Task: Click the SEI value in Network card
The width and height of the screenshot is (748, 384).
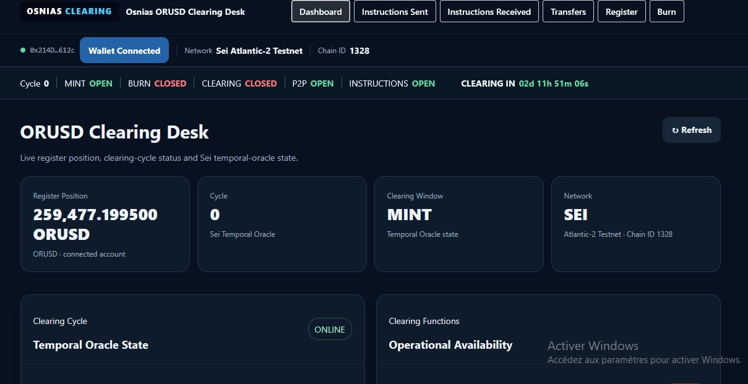Action: (576, 215)
